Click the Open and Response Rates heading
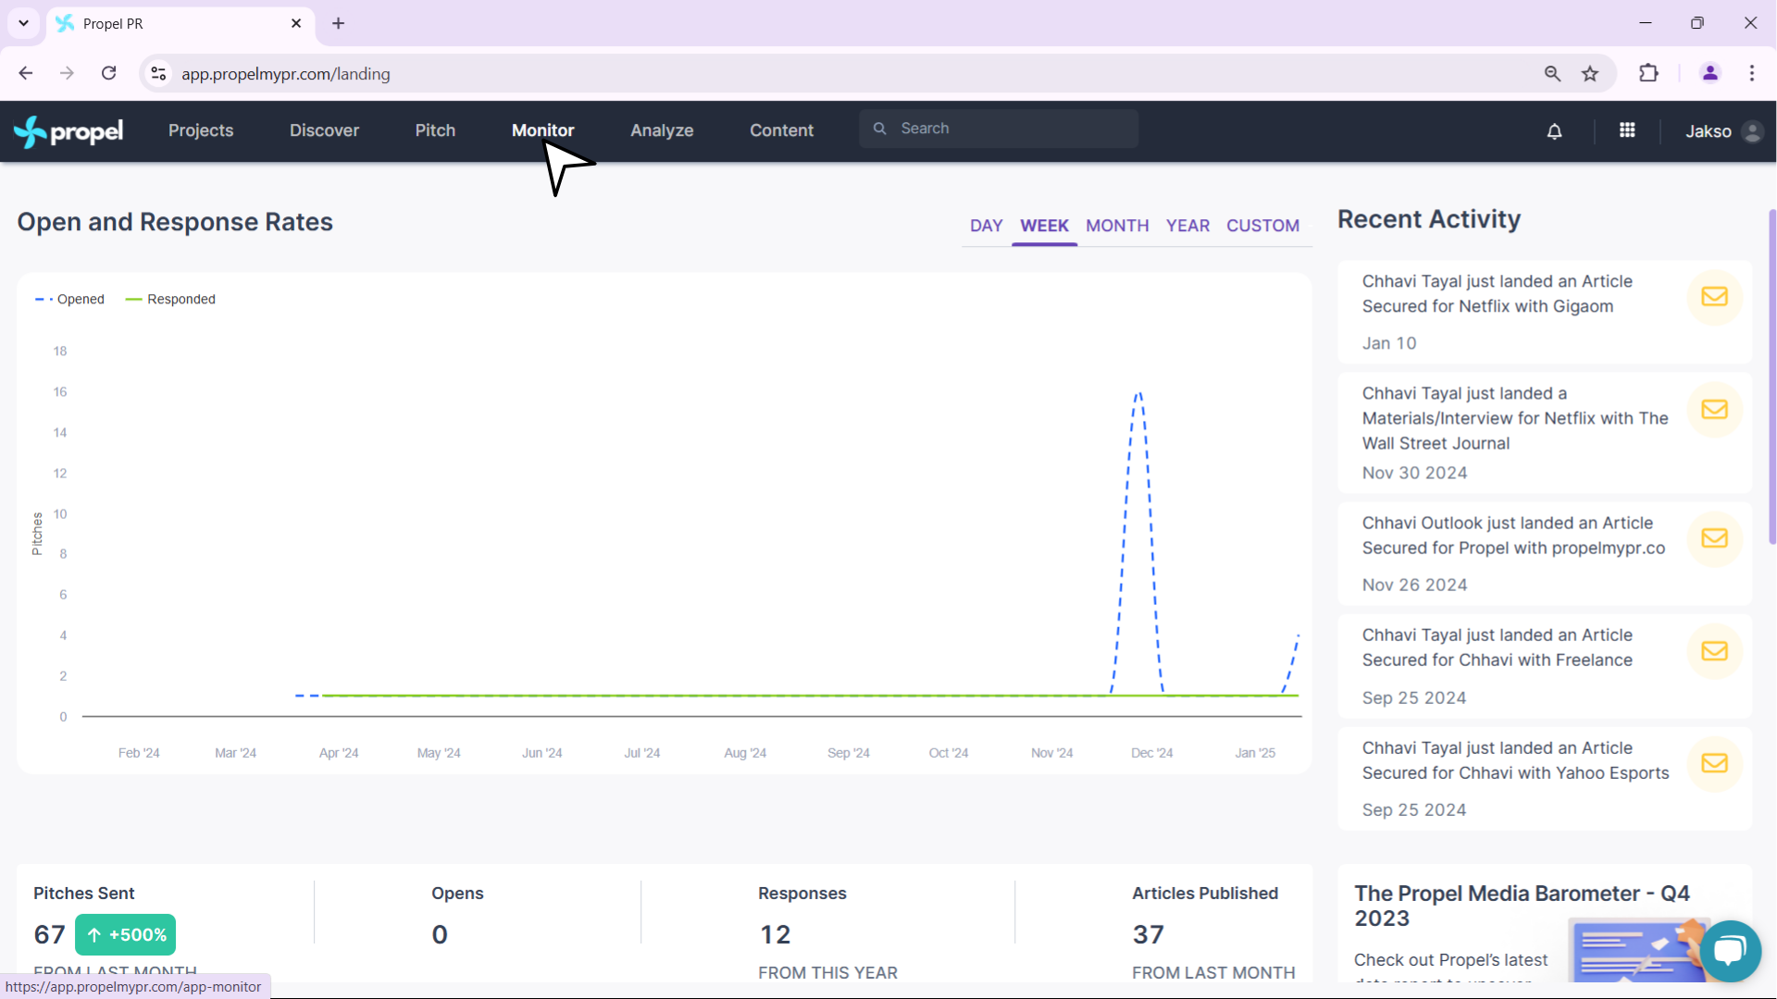The image size is (1777, 999). click(175, 222)
